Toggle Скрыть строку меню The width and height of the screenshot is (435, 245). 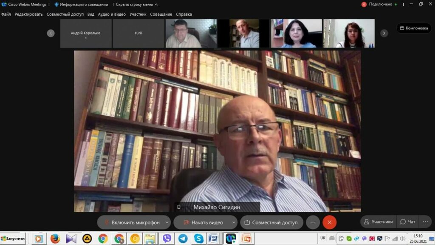136,4
